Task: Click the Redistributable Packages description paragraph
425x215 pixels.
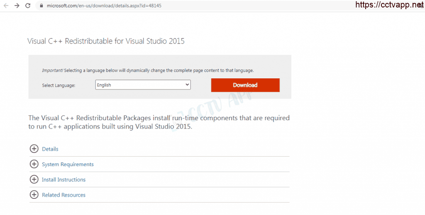Action: coord(159,122)
